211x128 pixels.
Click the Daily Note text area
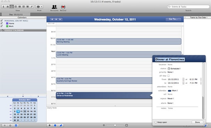[100, 114]
